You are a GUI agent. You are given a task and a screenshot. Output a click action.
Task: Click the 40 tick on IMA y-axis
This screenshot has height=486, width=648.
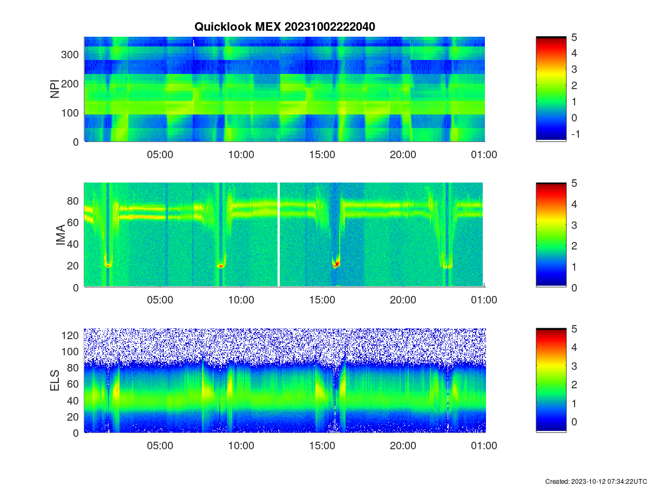(x=74, y=244)
